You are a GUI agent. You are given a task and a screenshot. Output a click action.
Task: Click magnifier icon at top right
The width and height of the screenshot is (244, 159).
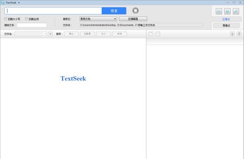point(236,11)
